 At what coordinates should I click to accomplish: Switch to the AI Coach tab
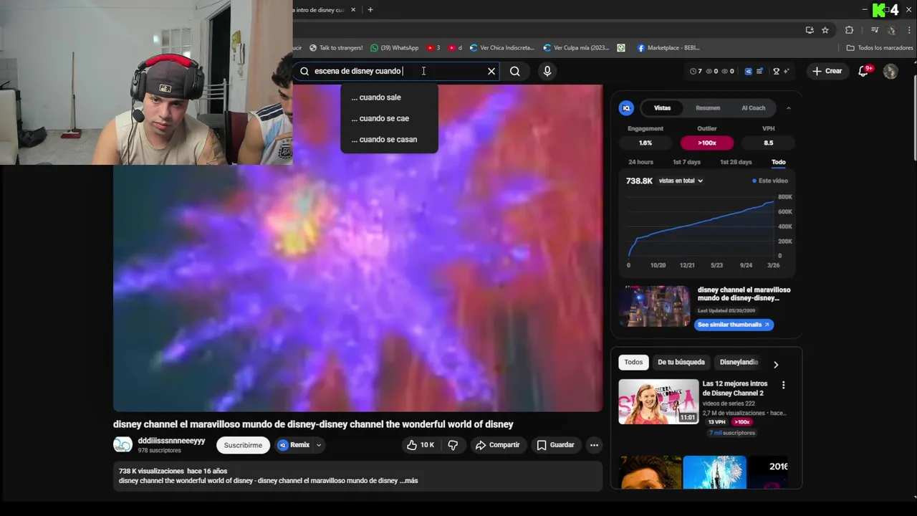[x=753, y=108]
